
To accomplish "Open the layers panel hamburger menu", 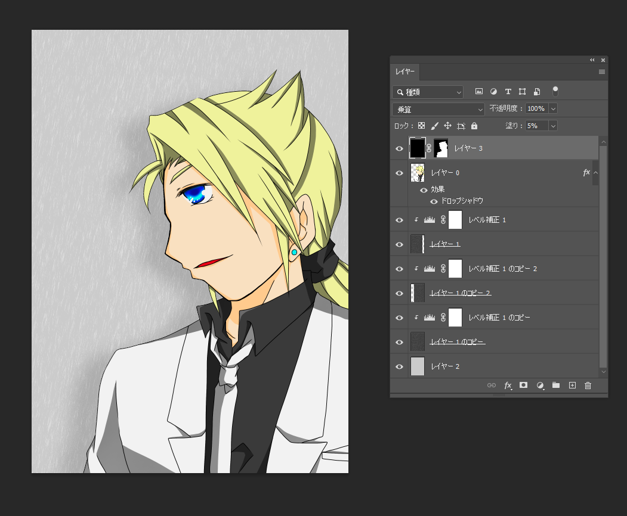I will (602, 72).
